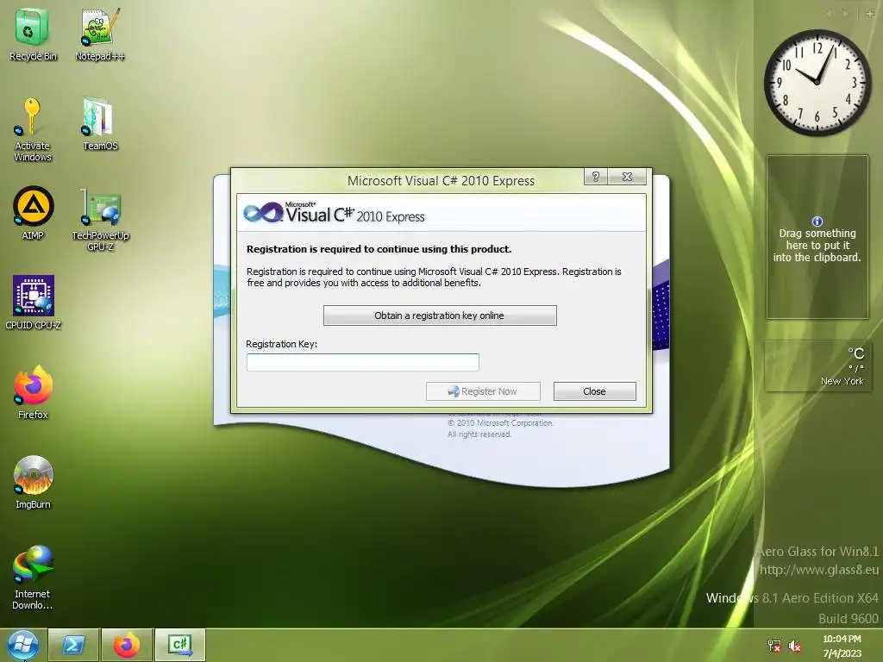Click the info icon in clipboard gadget
The height and width of the screenshot is (662, 883).
pos(817,222)
